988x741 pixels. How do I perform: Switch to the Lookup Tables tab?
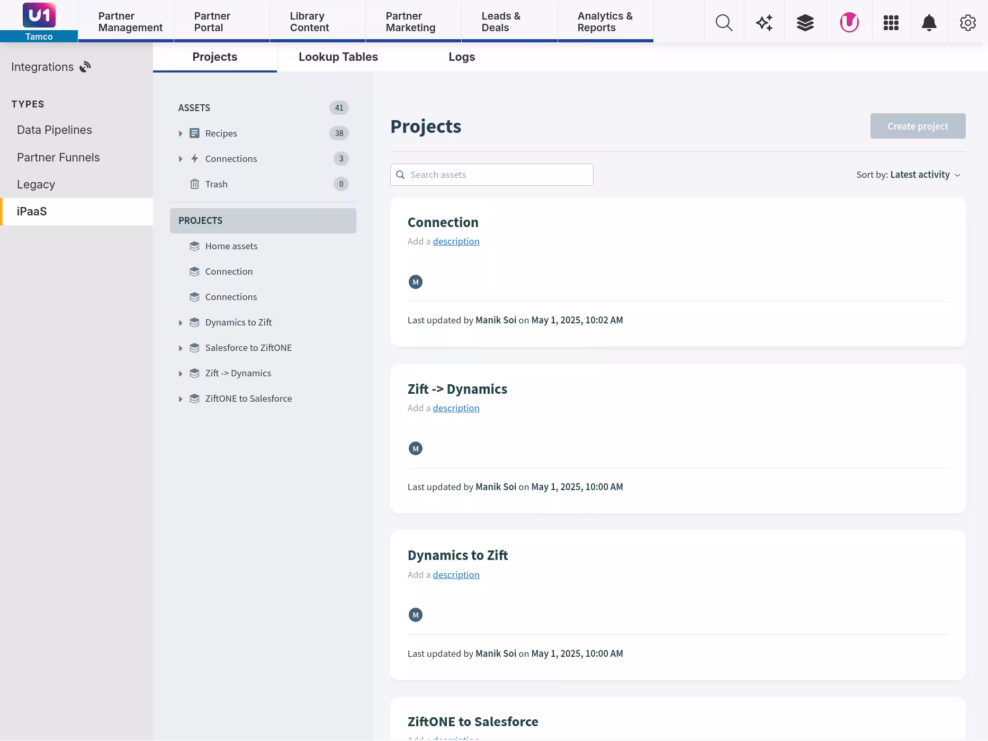[338, 57]
